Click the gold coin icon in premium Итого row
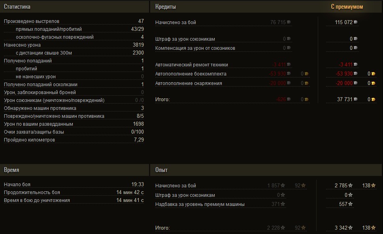The width and height of the screenshot is (383, 234). tap(374, 100)
